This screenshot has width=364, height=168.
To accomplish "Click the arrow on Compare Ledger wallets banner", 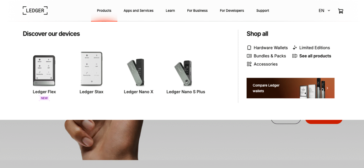I will point(327,88).
